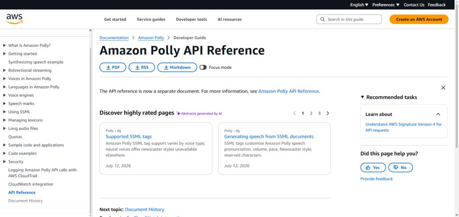Click the AWS logo
459x217 pixels.
[x=14, y=19]
